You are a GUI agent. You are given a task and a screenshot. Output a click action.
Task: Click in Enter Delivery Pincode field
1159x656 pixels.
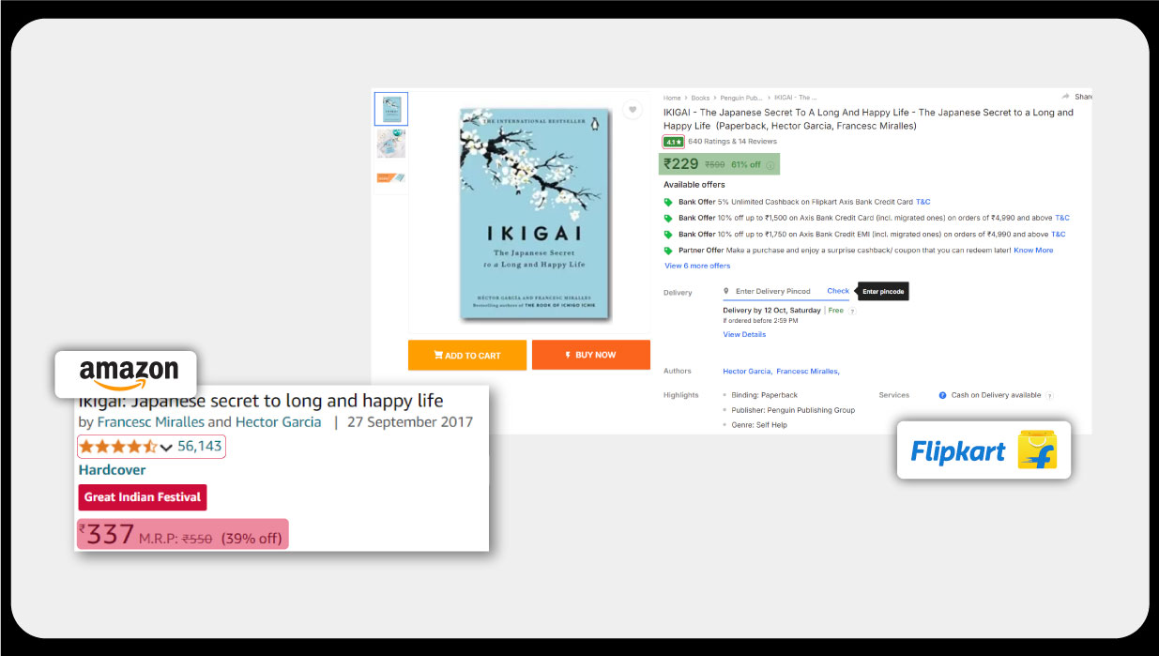(772, 292)
